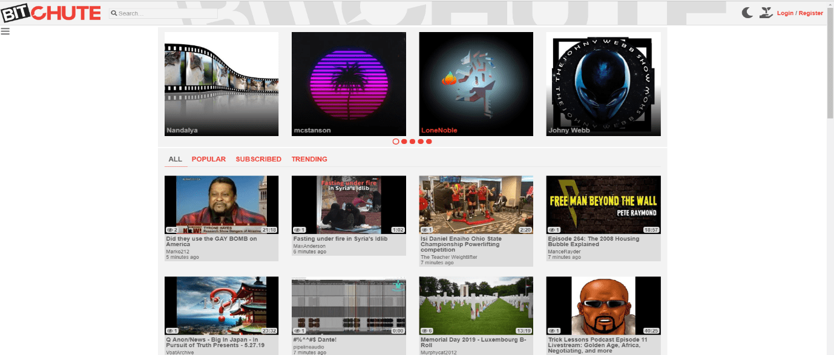Select the second carousel page dot
The height and width of the screenshot is (355, 834).
pyautogui.click(x=404, y=142)
